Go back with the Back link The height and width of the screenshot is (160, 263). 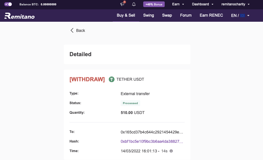coord(78,30)
